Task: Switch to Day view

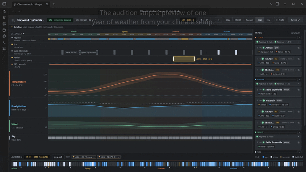Action: click(x=228, y=20)
